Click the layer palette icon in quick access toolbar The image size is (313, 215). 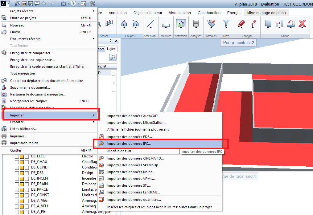pos(24,3)
